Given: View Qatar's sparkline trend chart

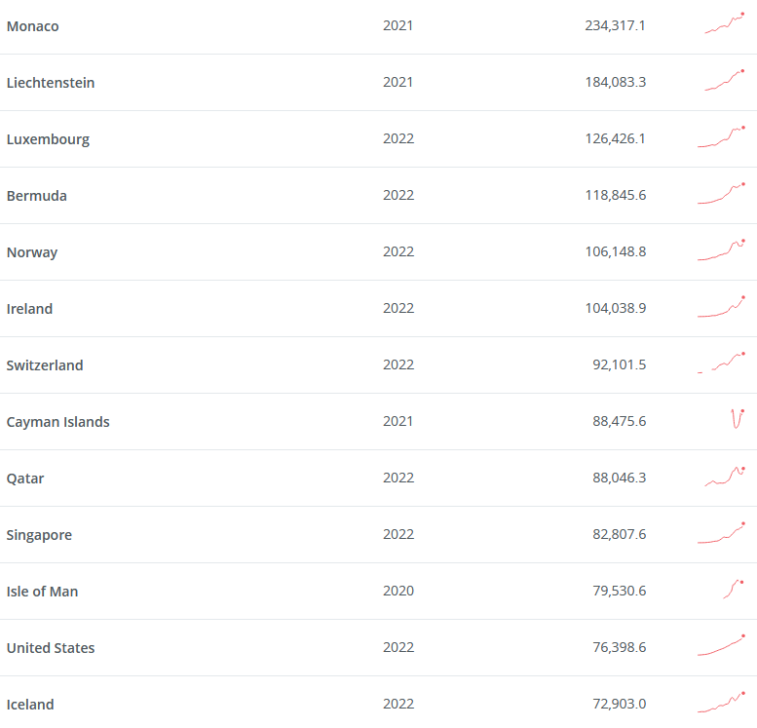Looking at the screenshot, I should (x=725, y=477).
